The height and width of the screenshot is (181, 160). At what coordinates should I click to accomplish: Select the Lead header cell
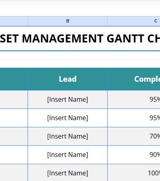click(68, 79)
